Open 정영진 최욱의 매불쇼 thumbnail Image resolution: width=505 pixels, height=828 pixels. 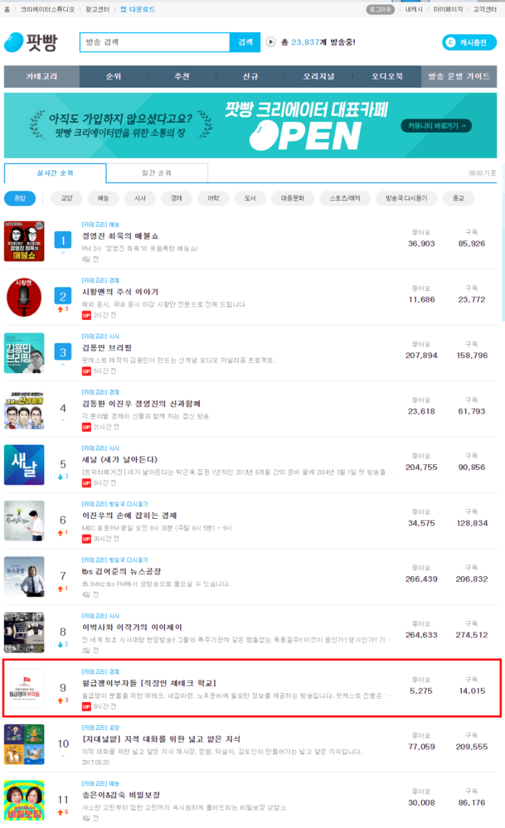tap(24, 241)
